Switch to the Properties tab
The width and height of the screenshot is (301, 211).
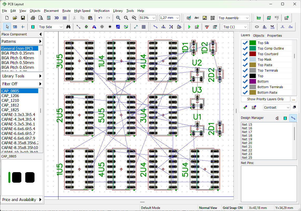[274, 35]
